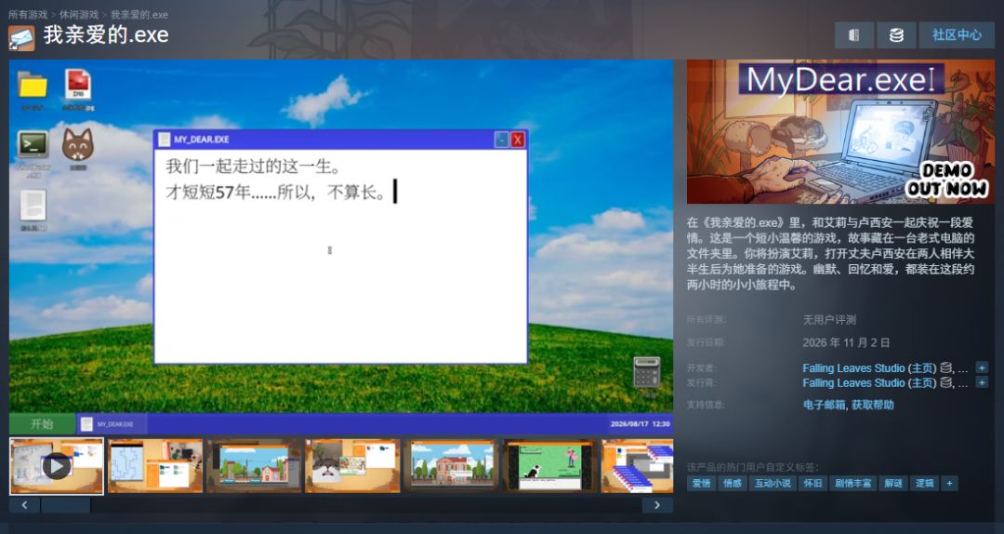Select the sixth thumbnail with the green background

[x=550, y=466]
